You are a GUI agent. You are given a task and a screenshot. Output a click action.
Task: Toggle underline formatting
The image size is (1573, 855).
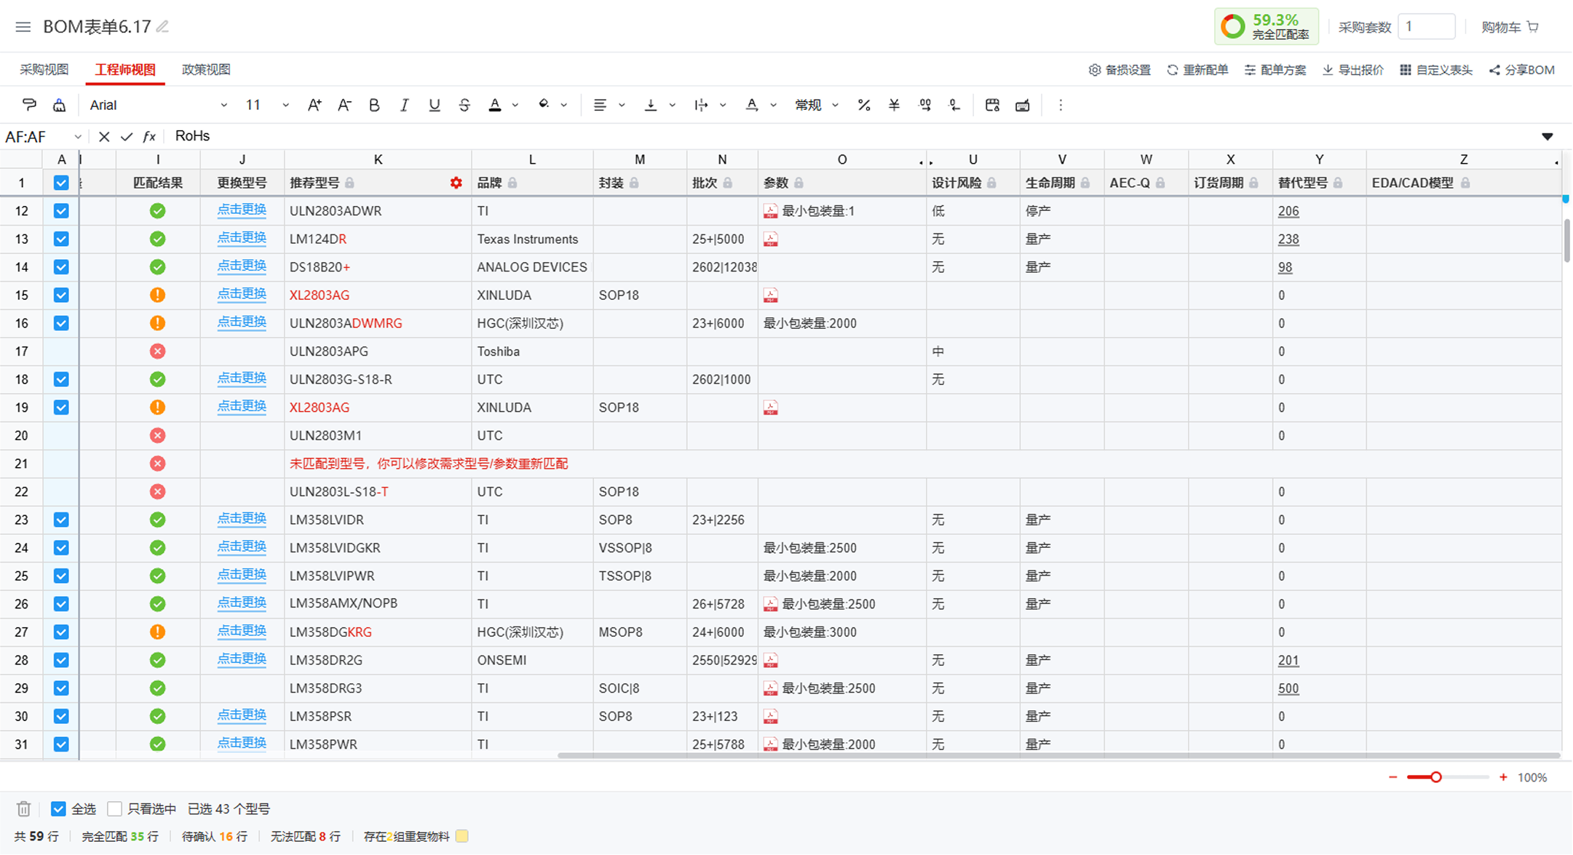[x=435, y=105]
